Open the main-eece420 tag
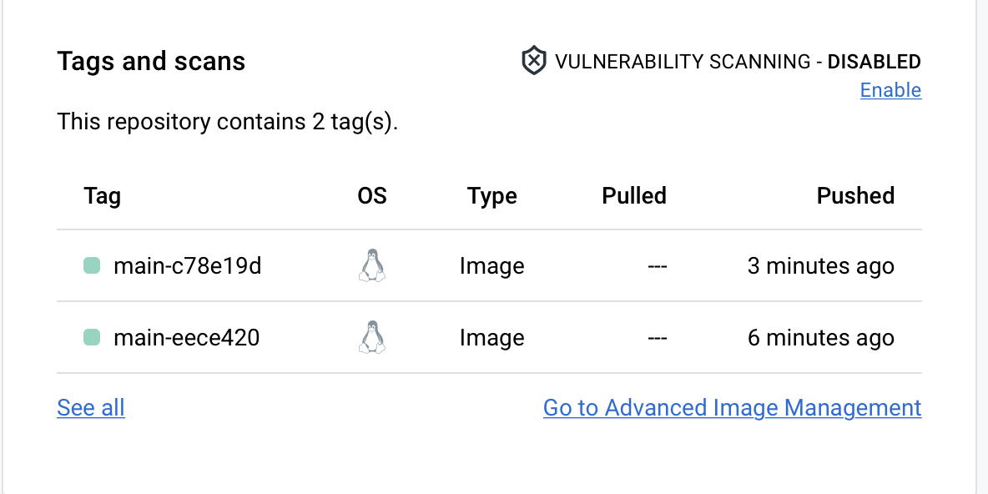988x494 pixels. [186, 338]
